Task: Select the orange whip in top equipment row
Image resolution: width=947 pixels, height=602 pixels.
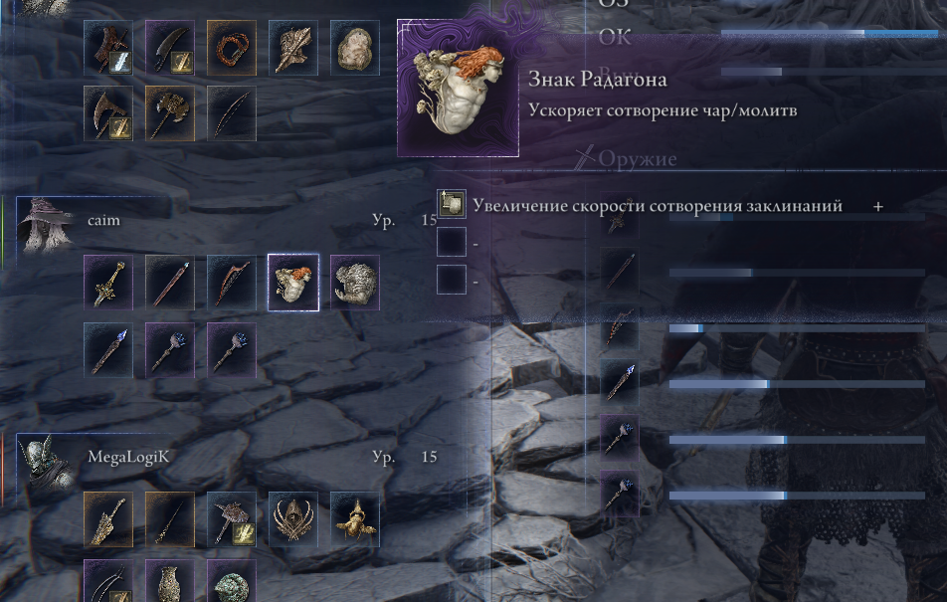Action: (232, 48)
